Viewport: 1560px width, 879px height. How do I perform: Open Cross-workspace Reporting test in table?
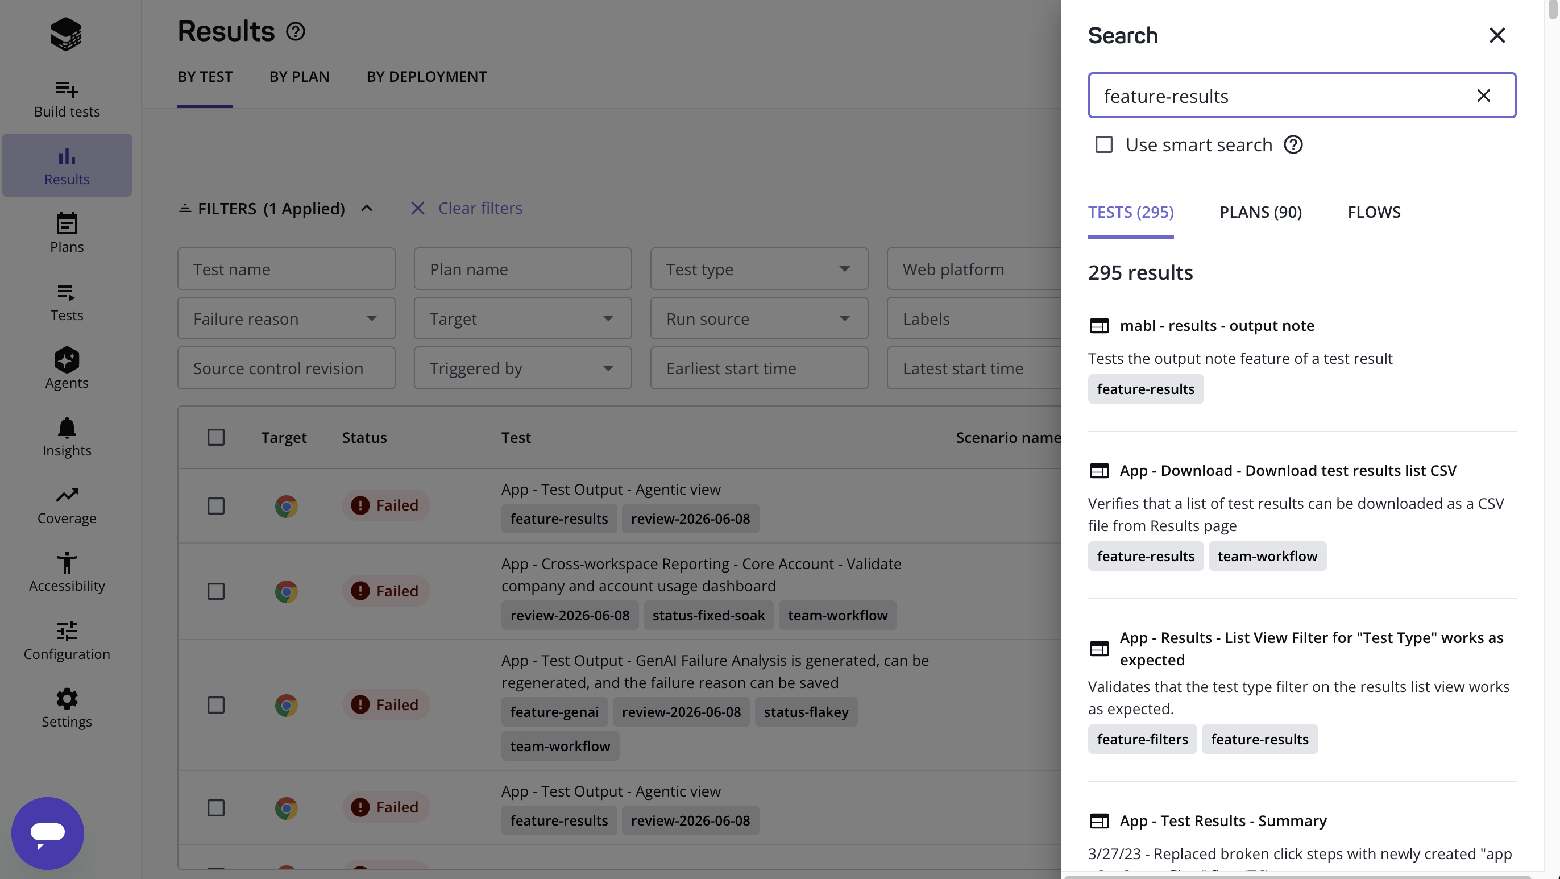point(700,575)
